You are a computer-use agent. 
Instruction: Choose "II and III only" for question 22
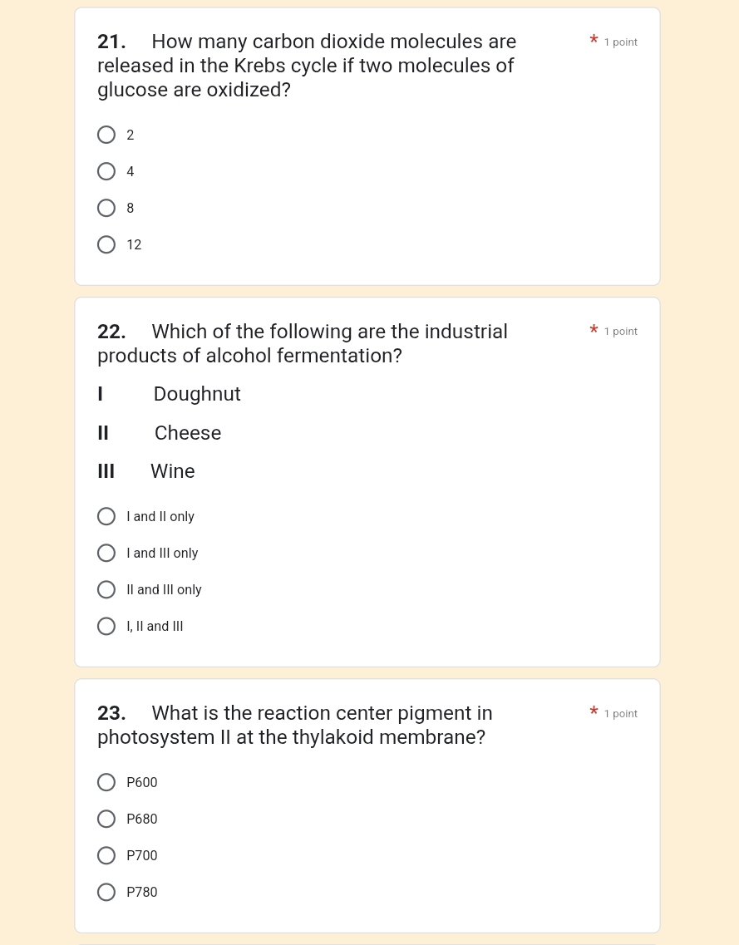[106, 589]
